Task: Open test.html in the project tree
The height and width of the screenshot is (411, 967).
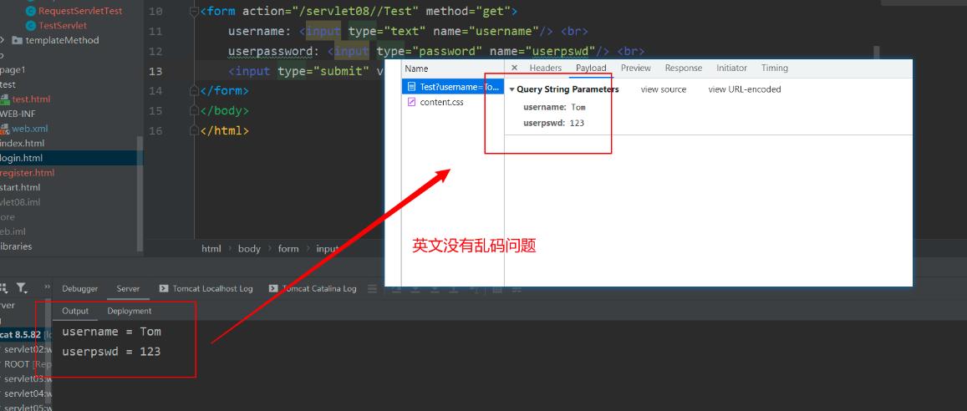Action: point(32,99)
